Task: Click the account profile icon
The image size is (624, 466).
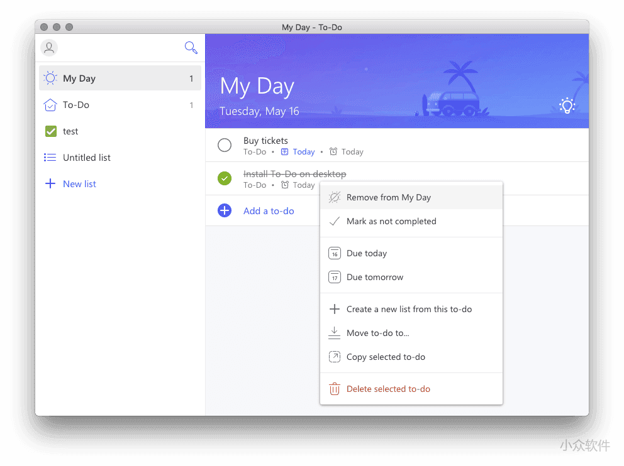Action: [49, 48]
